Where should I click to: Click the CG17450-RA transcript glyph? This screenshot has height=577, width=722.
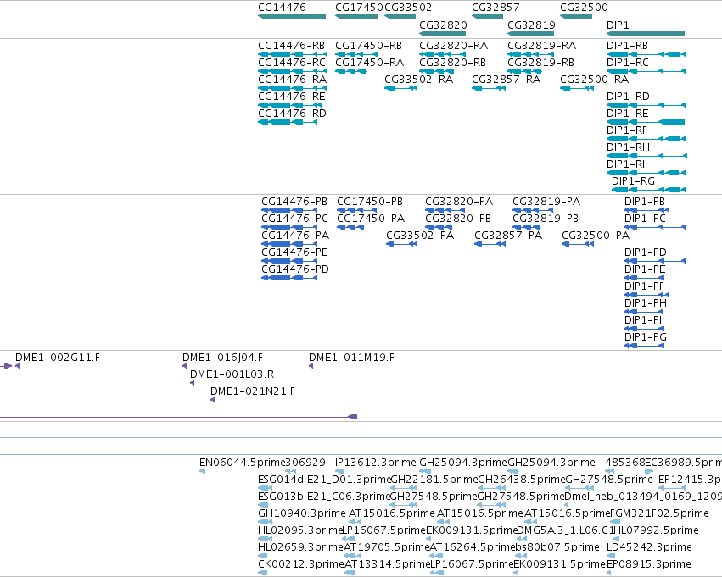pyautogui.click(x=350, y=71)
